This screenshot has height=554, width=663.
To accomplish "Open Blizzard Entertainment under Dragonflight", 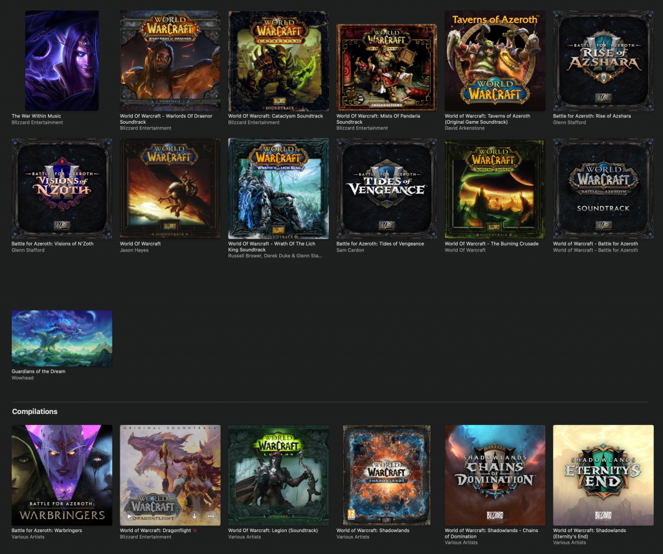I will pos(146,537).
